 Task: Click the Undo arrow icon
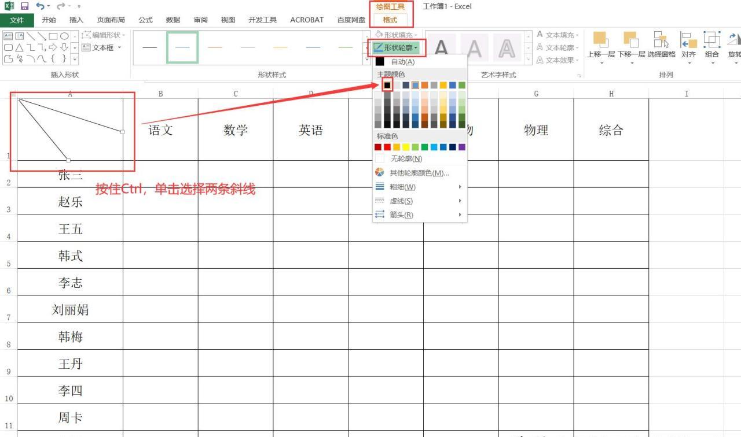[40, 6]
